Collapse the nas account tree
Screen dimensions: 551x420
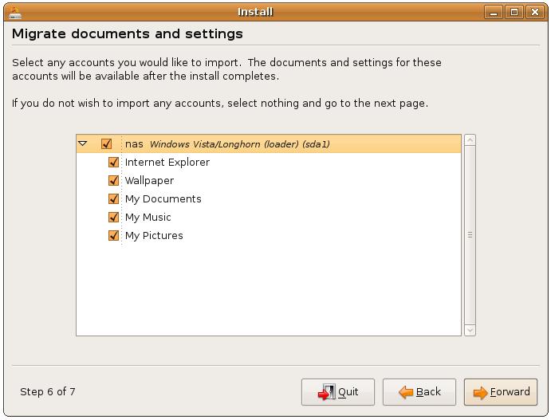(x=82, y=144)
